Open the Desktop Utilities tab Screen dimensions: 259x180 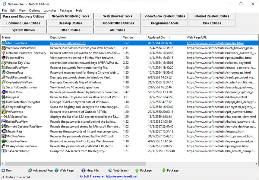[x=70, y=23]
